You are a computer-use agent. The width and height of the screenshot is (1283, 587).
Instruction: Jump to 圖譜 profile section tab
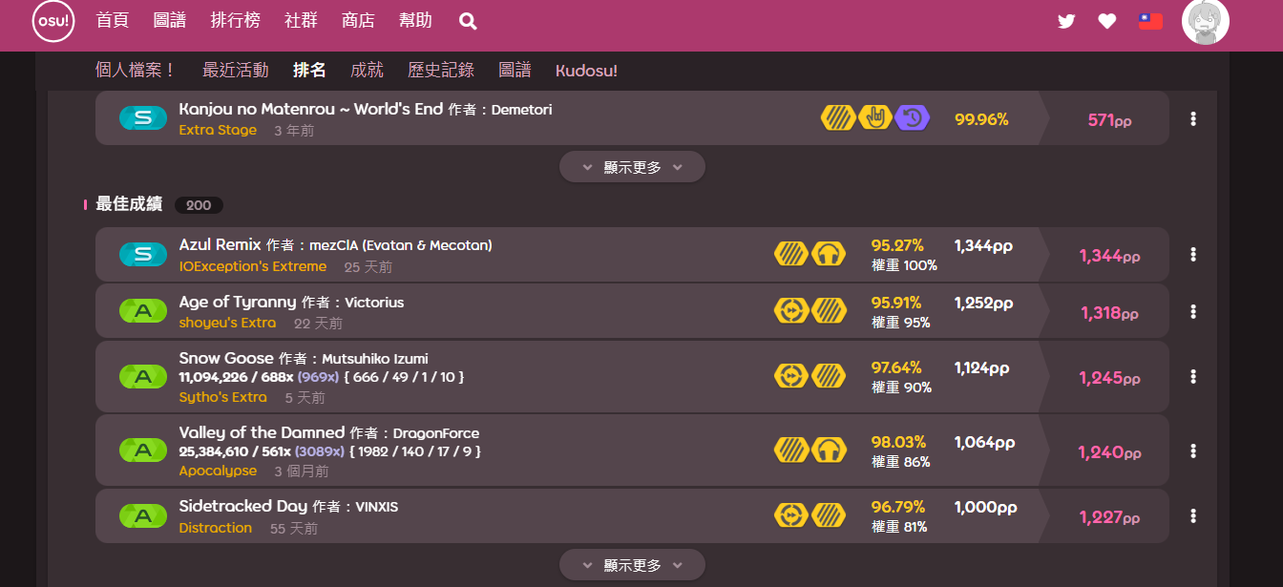pyautogui.click(x=515, y=71)
